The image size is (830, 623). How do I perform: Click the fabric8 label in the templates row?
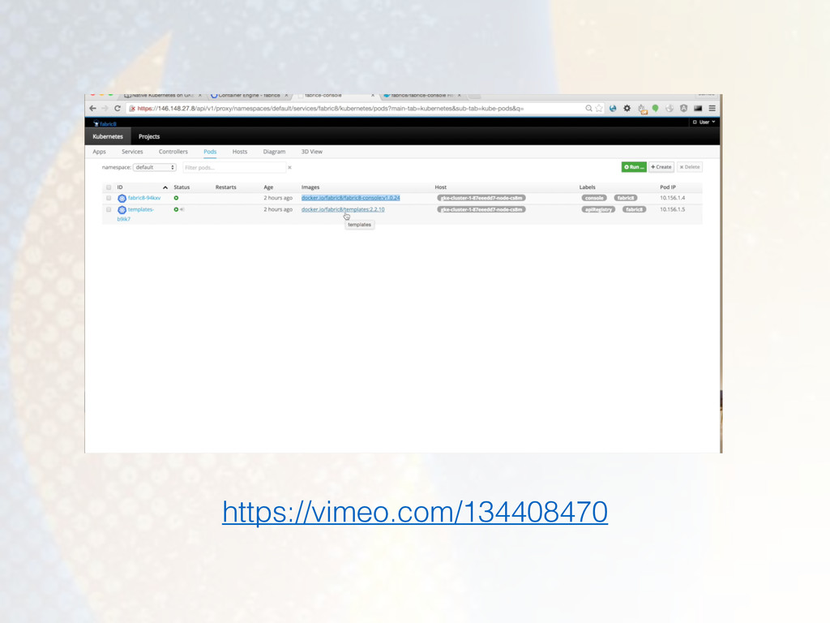[x=634, y=210]
